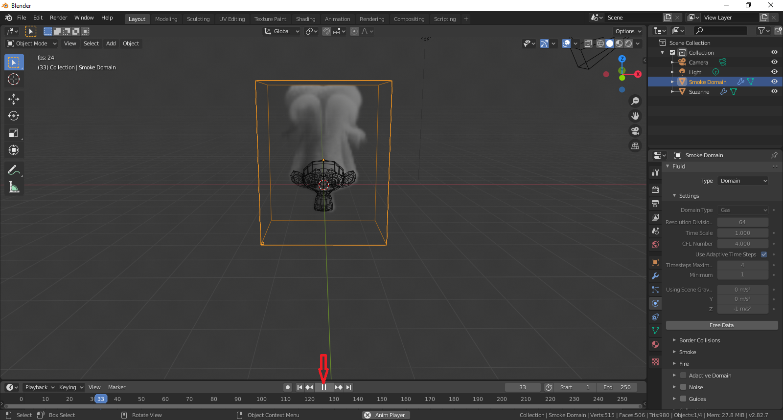Open the Object Mode dropdown
The width and height of the screenshot is (783, 420).
(32, 43)
